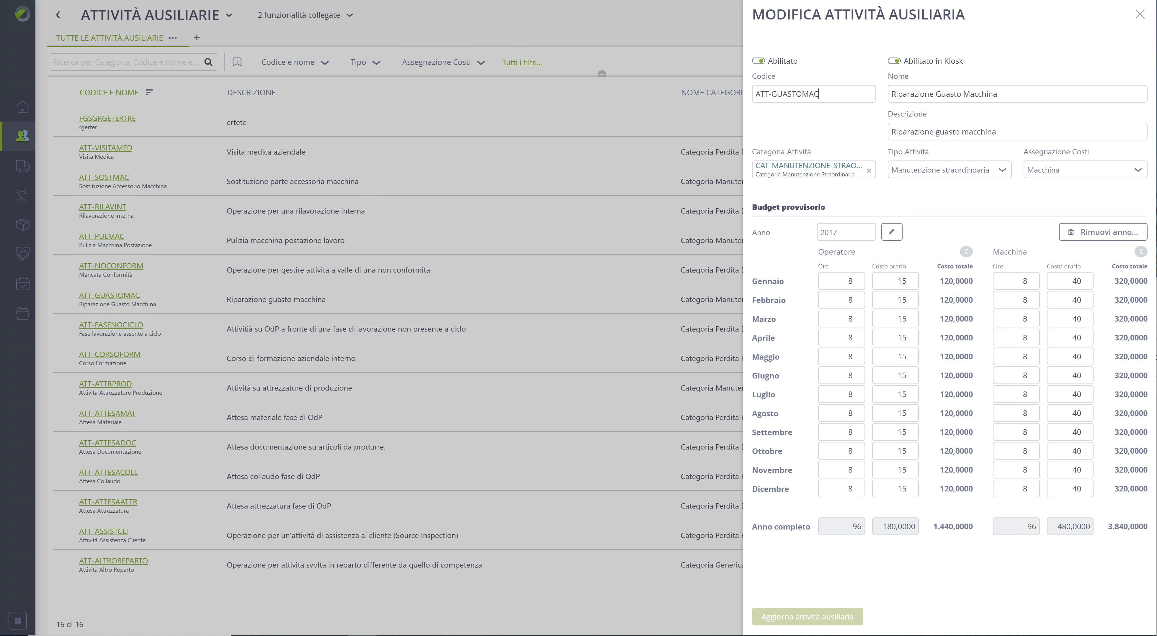Open the Assegnazione Costi Macchina dropdown

click(x=1085, y=170)
